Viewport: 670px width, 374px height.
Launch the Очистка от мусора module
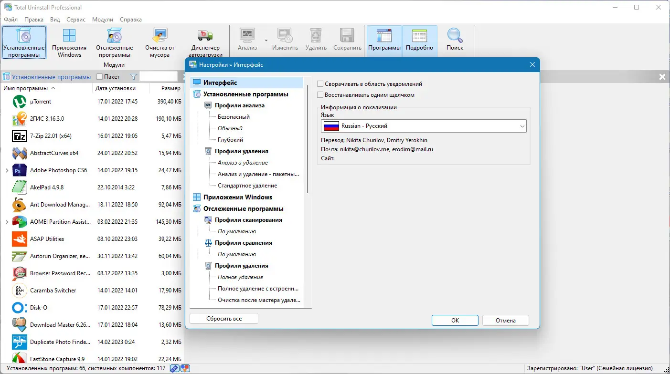[x=160, y=42]
